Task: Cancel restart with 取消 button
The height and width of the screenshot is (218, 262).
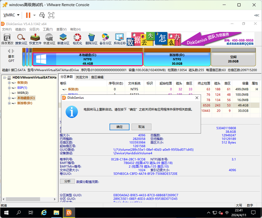Action: 141,127
